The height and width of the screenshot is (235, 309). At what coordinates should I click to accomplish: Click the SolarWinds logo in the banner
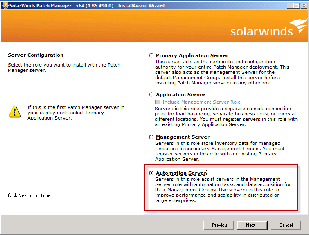click(x=269, y=28)
